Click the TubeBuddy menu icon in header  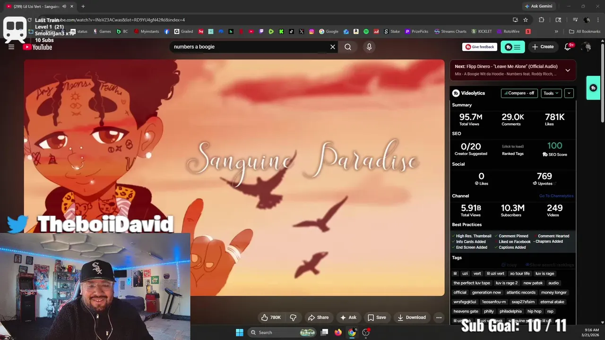tap(513, 47)
